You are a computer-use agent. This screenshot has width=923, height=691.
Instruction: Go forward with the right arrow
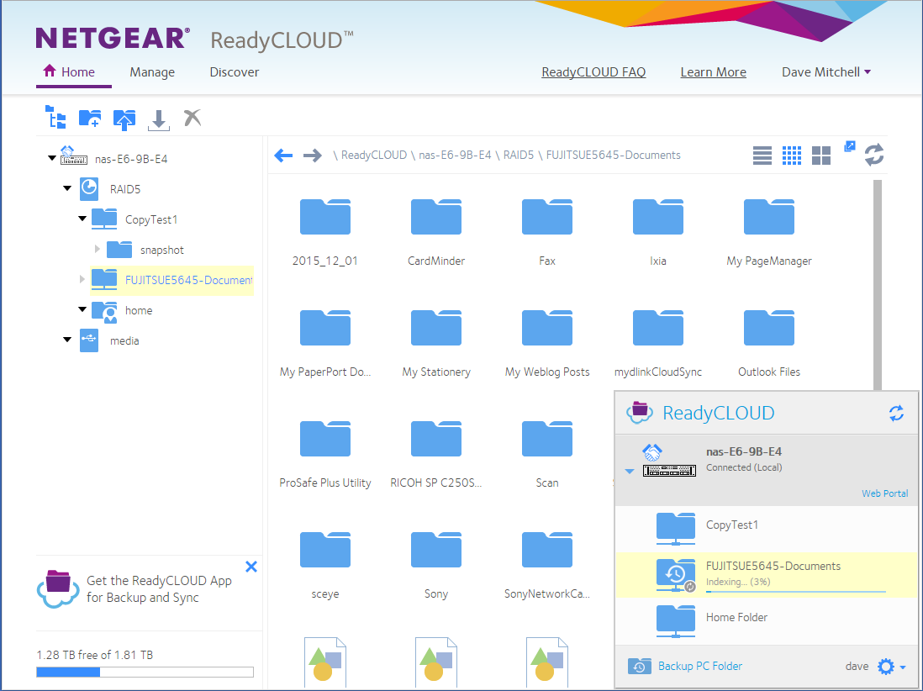313,156
